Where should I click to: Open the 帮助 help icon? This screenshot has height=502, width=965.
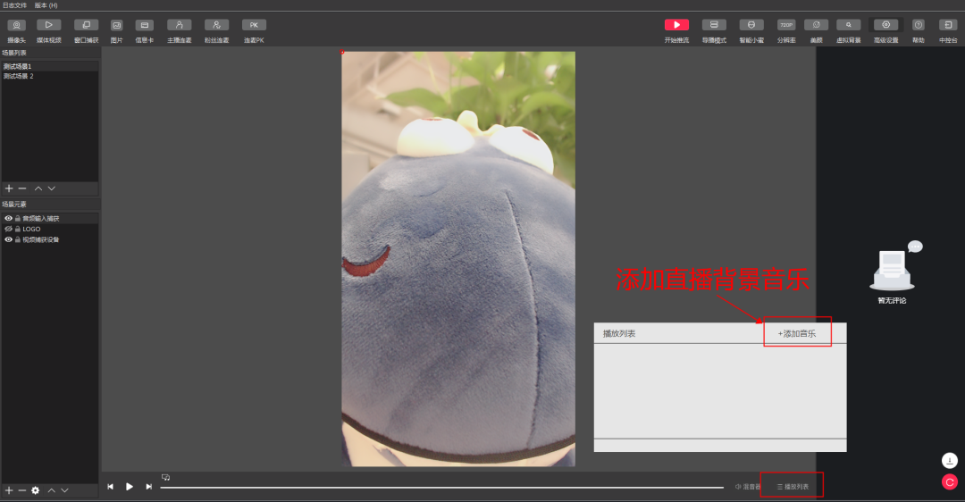[x=919, y=30]
